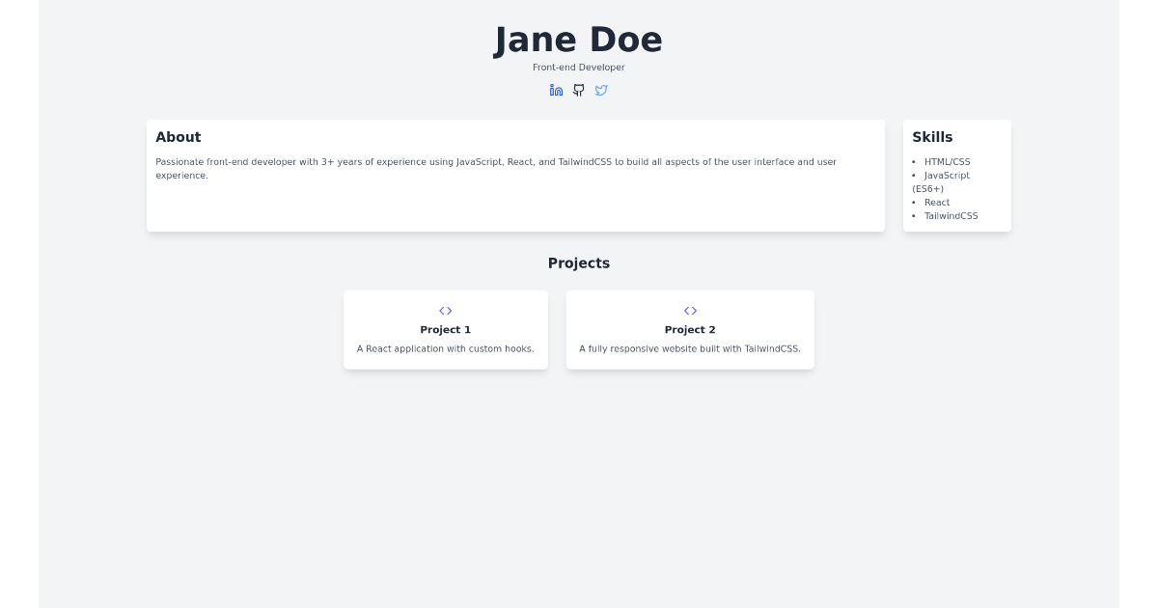1158x608 pixels.
Task: Click the TailwindCSS skill entry
Action: pyautogui.click(x=951, y=215)
